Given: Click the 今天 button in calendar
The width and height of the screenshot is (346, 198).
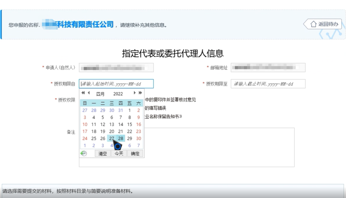Looking at the screenshot, I should click(x=119, y=154).
